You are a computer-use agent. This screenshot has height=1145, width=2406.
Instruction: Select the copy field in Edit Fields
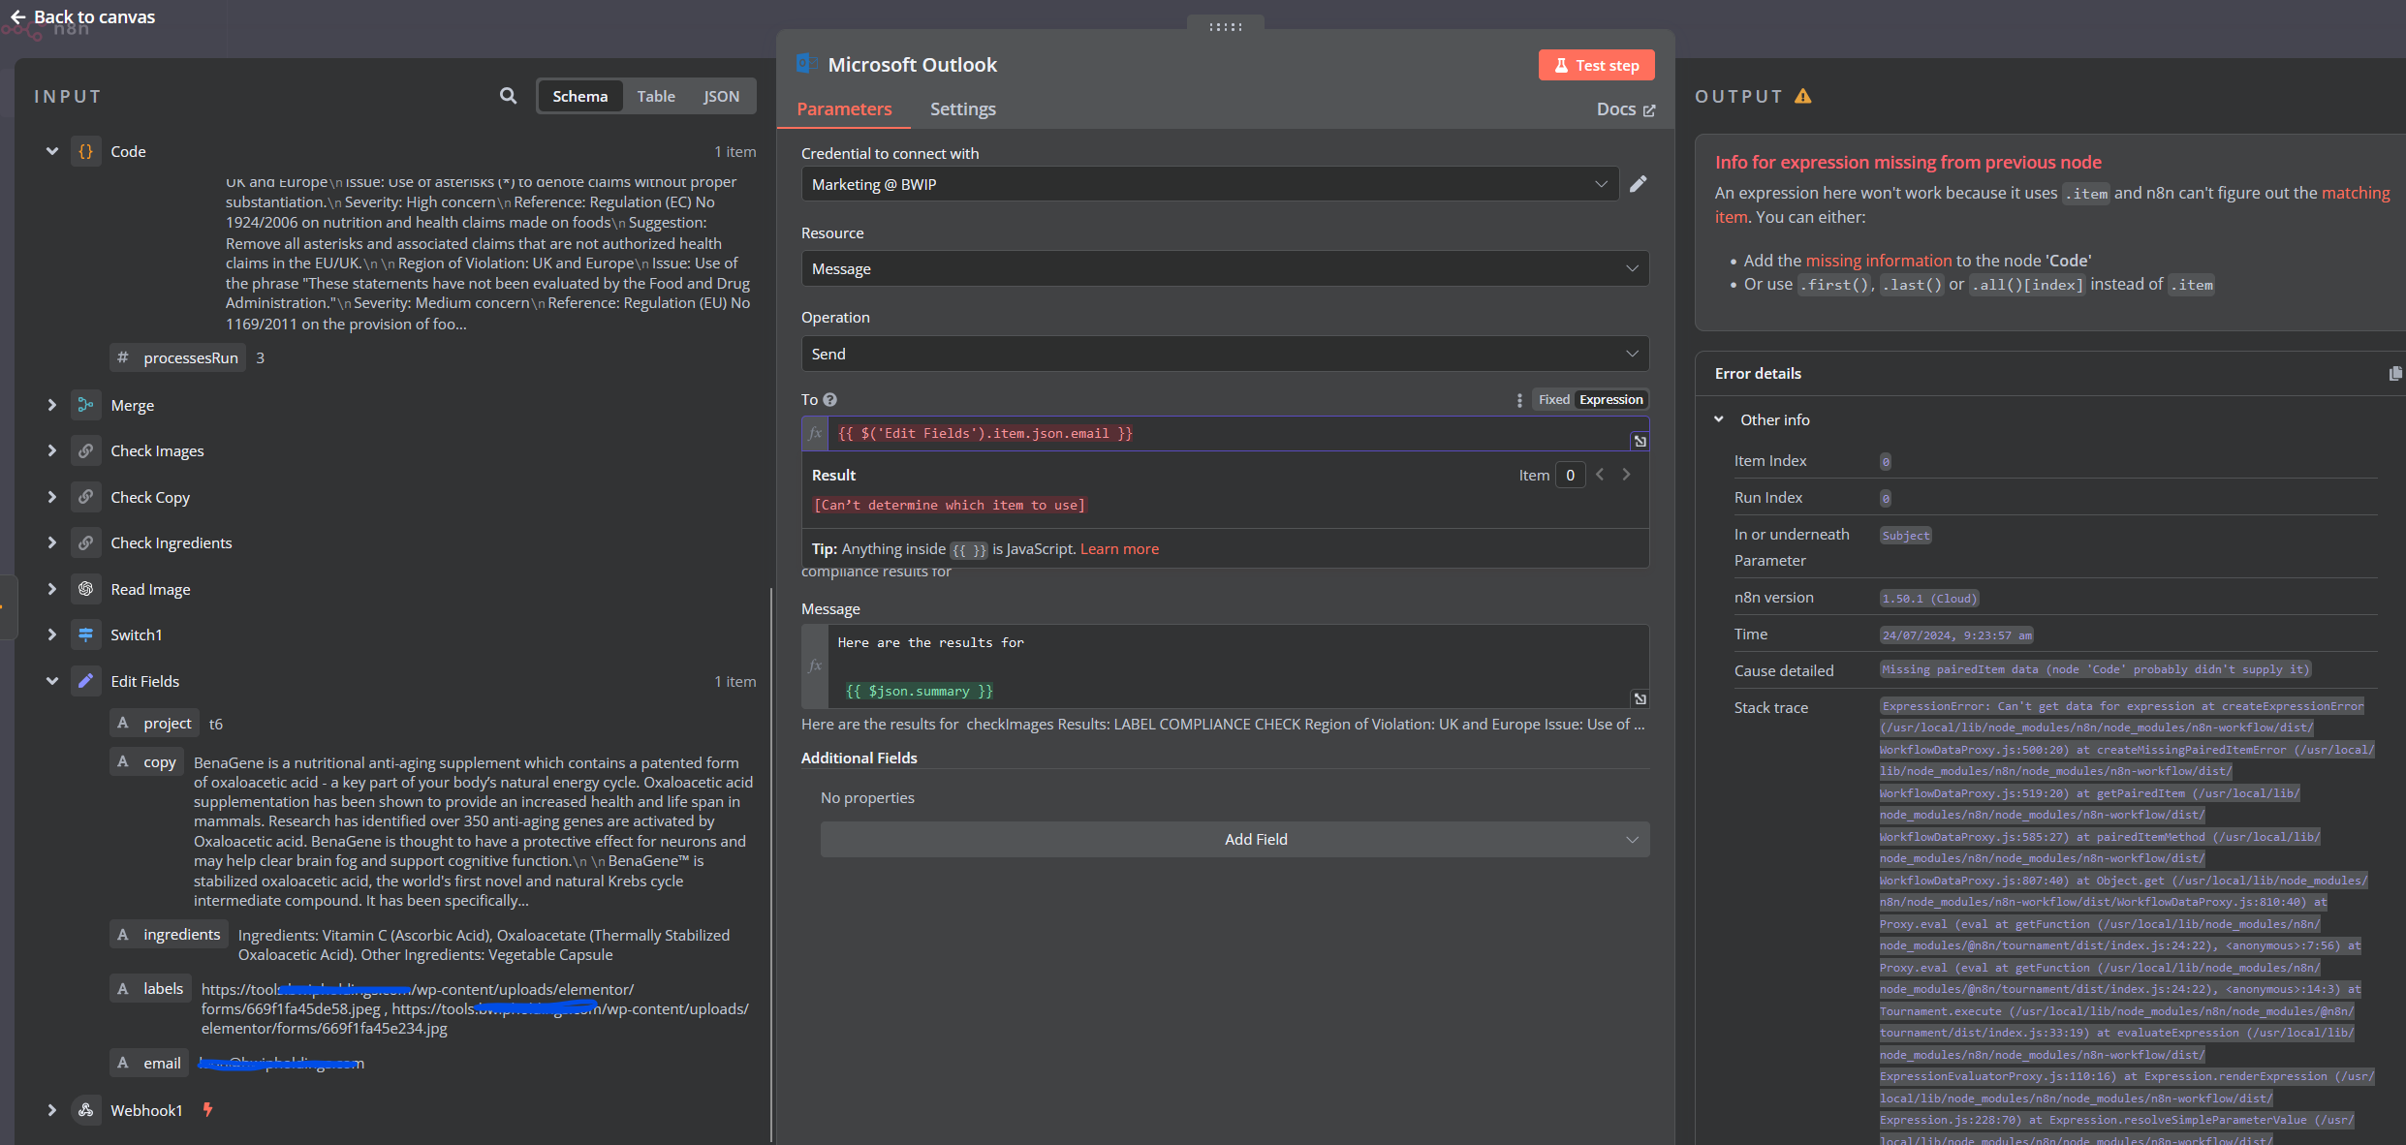click(x=148, y=761)
